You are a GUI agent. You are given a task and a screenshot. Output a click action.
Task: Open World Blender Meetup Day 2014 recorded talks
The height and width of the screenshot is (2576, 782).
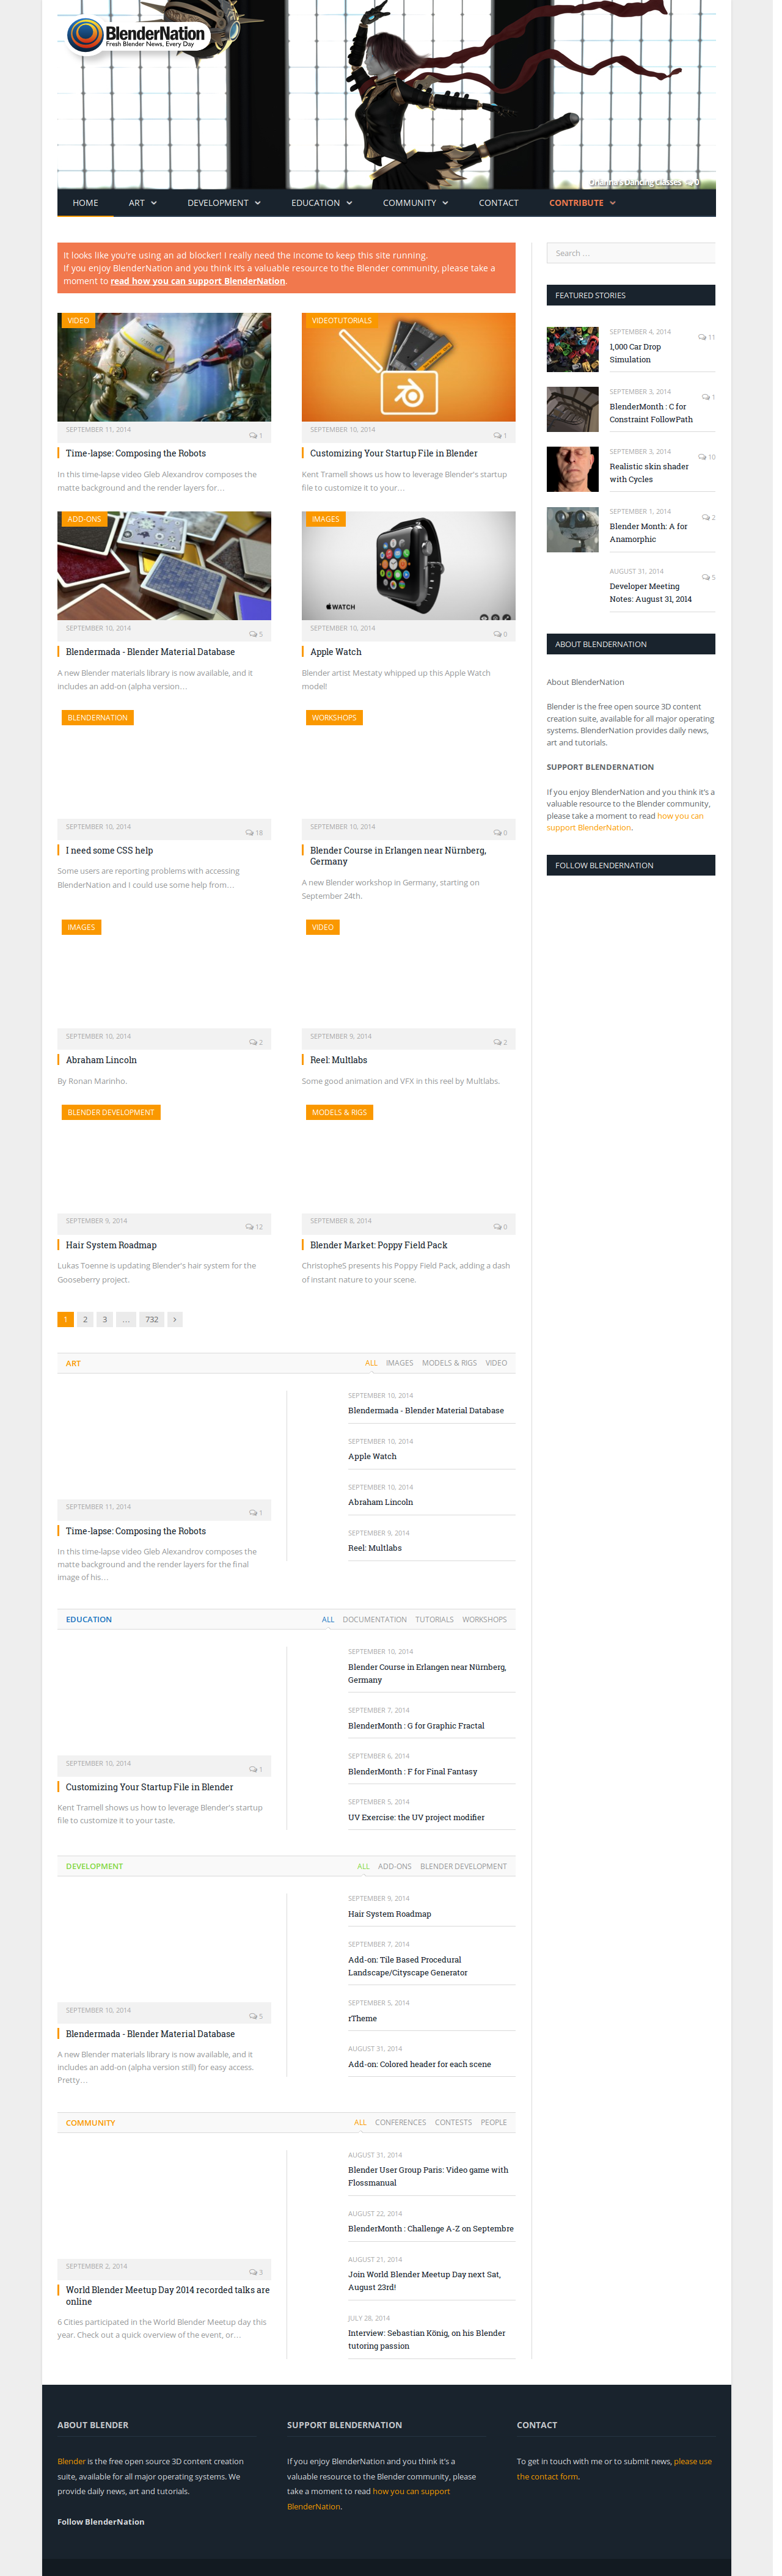[x=169, y=2296]
